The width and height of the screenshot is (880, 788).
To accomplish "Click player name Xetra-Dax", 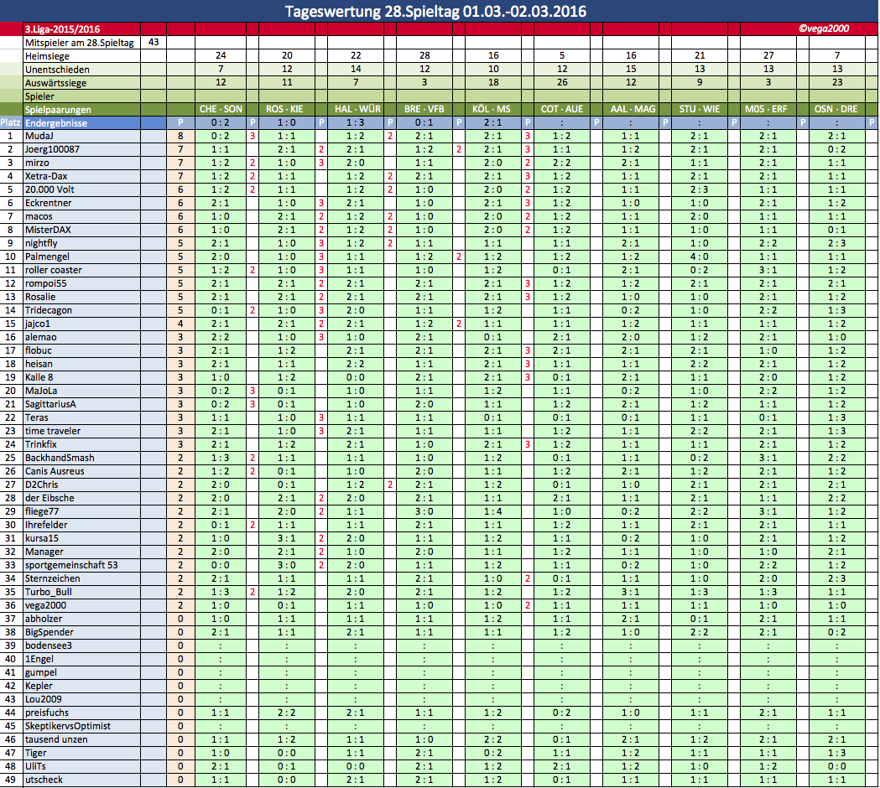I will tap(46, 177).
